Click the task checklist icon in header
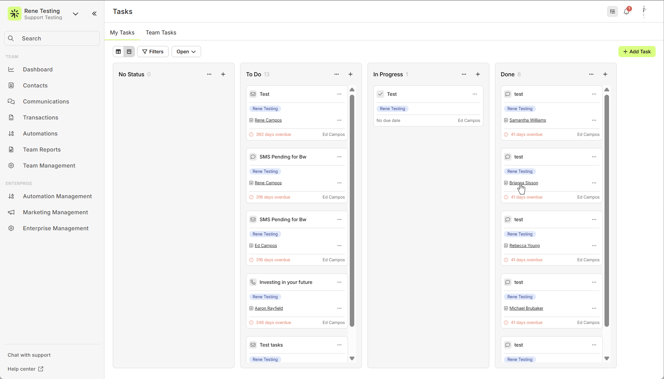664x379 pixels. click(612, 11)
